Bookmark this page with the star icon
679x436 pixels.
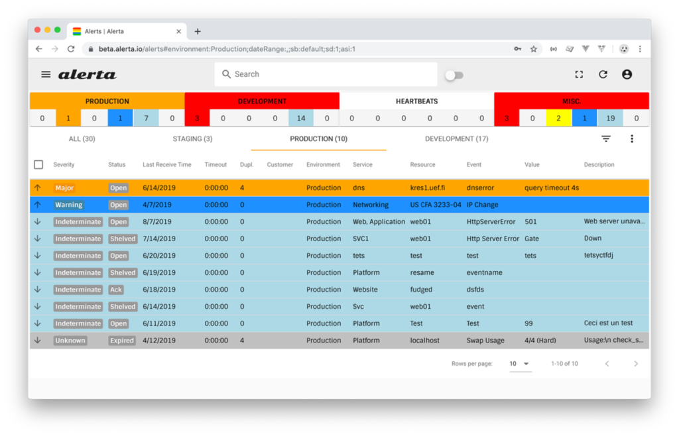click(534, 49)
